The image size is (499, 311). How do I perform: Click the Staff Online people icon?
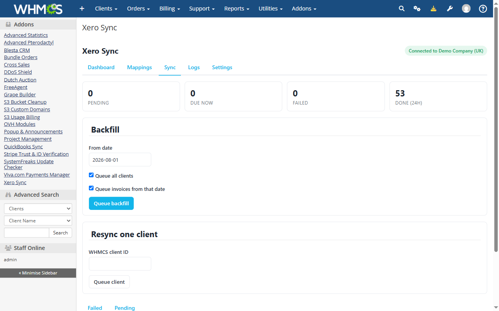[x=8, y=248]
